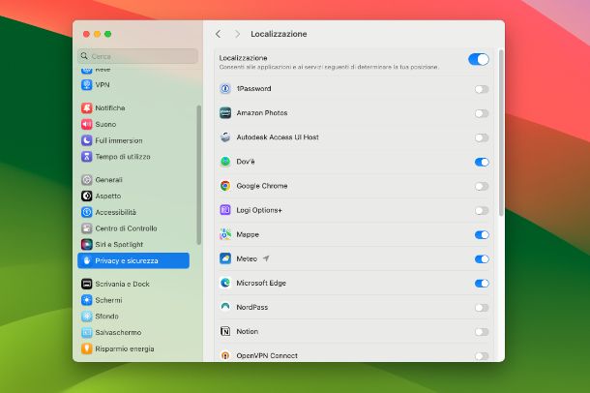Disable location for Microsoft Edge
The height and width of the screenshot is (393, 590).
coord(482,284)
